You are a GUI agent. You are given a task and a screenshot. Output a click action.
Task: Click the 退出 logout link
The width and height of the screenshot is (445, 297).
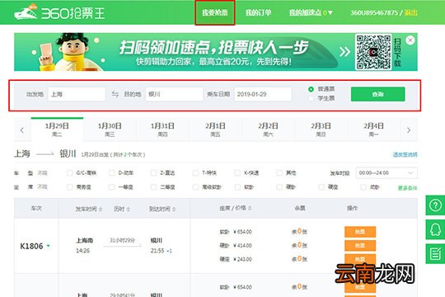click(x=410, y=13)
